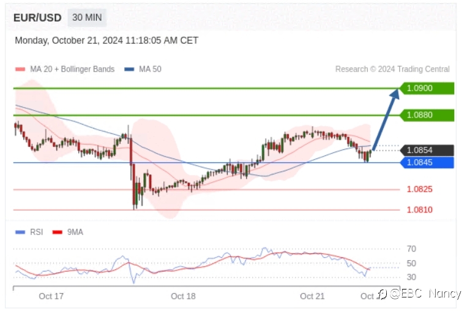
Task: Click the 1.0880 green resistance label
Action: coord(427,115)
